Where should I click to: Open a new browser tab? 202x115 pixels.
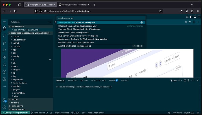(94, 5)
